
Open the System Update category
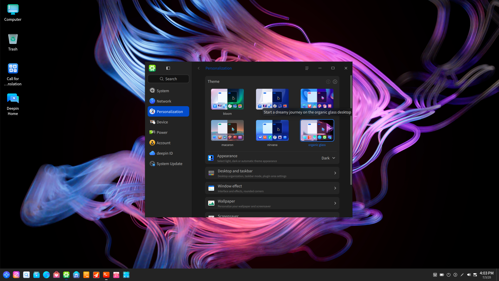pos(168,163)
